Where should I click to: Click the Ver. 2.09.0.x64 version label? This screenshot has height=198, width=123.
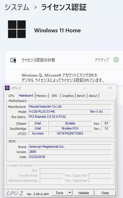point(38,194)
